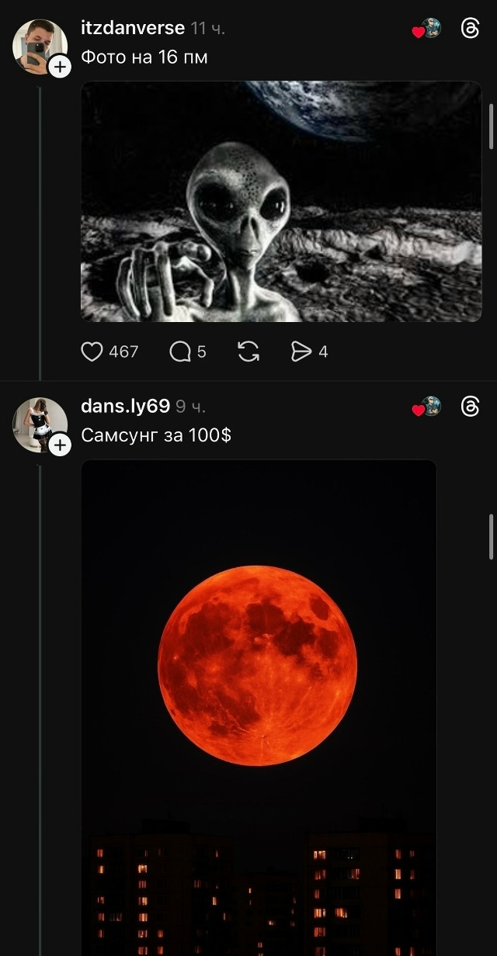The height and width of the screenshot is (956, 497).
Task: Open dans.ly69's profile from the username
Action: tap(125, 406)
